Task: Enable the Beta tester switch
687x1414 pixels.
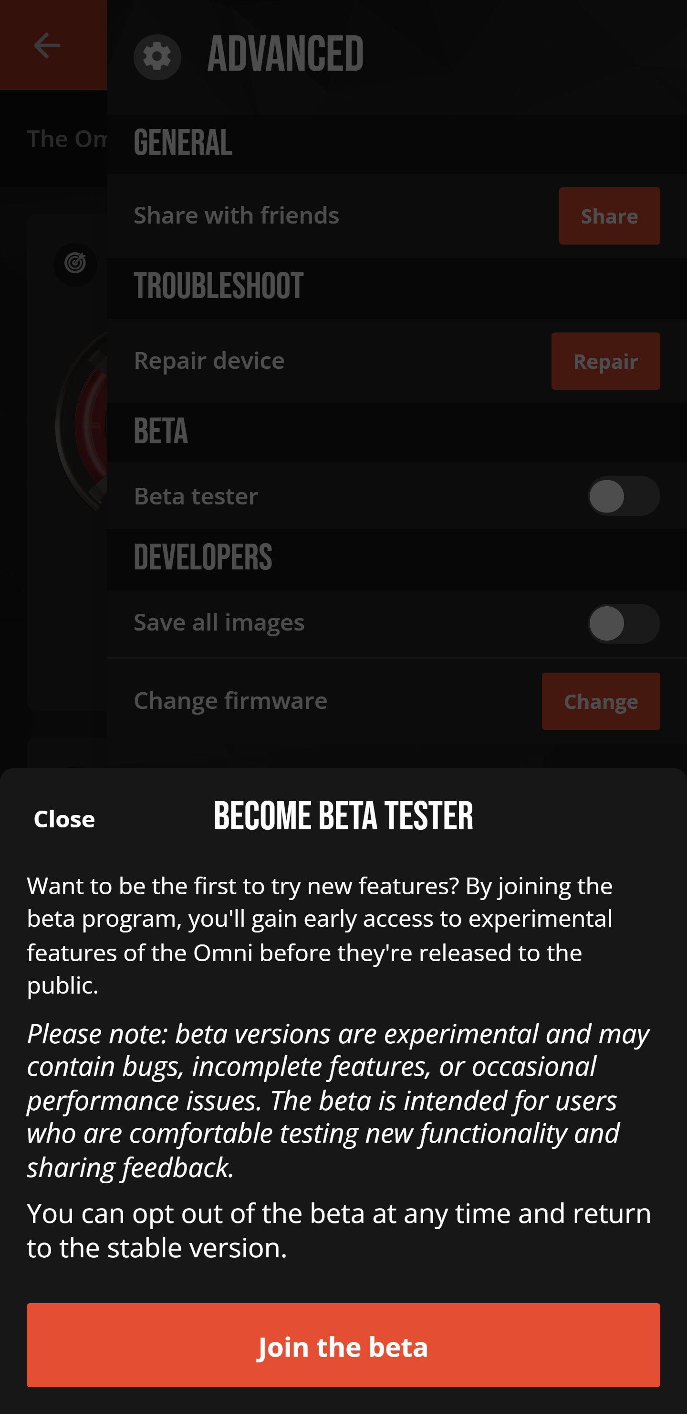Action: coord(624,496)
